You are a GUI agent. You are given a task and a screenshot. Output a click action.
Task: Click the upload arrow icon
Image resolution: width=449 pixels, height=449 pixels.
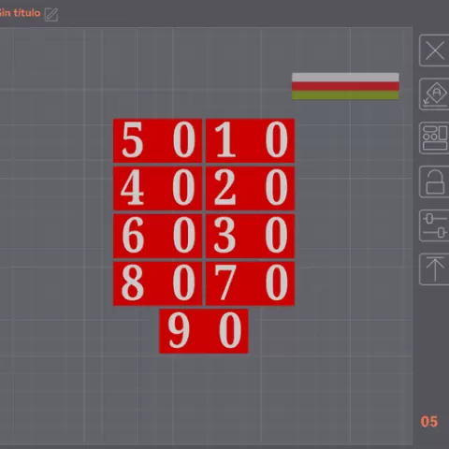434,269
